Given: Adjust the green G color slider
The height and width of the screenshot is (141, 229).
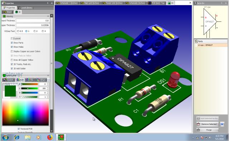Looking at the screenshot, I should pyautogui.click(x=29, y=88).
